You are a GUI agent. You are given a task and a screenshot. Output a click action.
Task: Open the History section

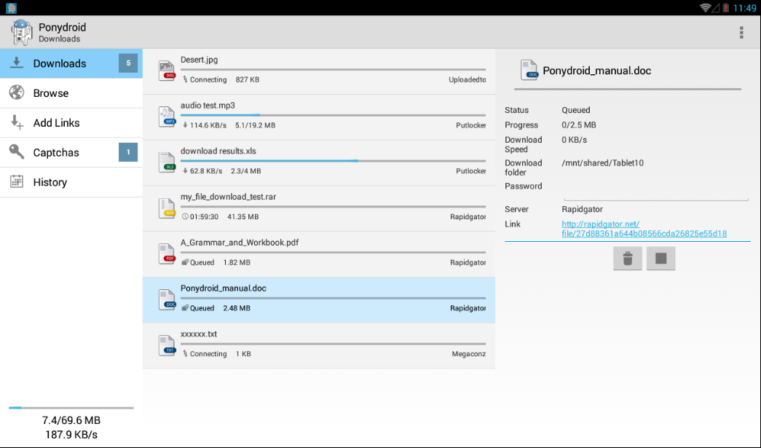[x=50, y=182]
